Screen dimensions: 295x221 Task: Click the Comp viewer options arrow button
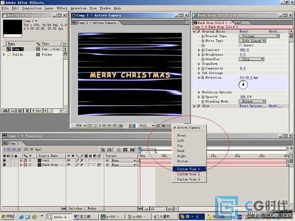(x=187, y=23)
